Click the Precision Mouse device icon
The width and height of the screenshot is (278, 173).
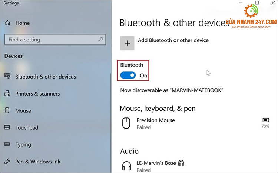[x=126, y=123]
